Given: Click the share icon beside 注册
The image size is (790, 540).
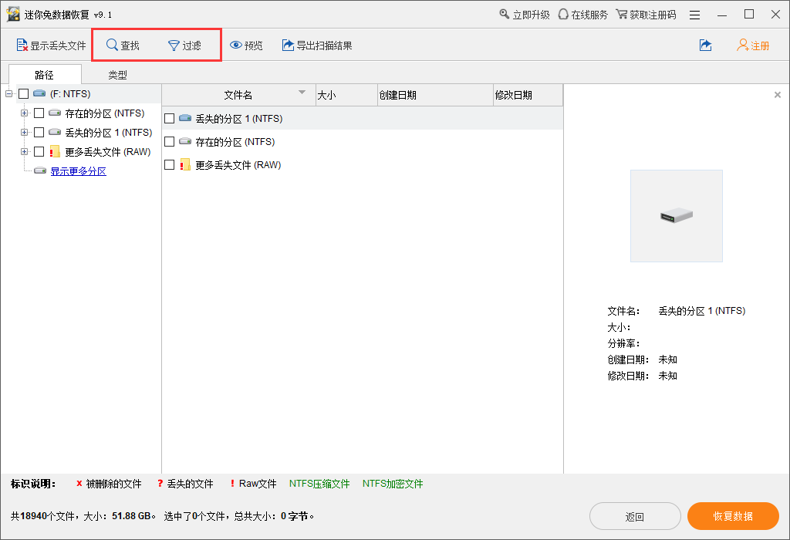Looking at the screenshot, I should pyautogui.click(x=705, y=46).
